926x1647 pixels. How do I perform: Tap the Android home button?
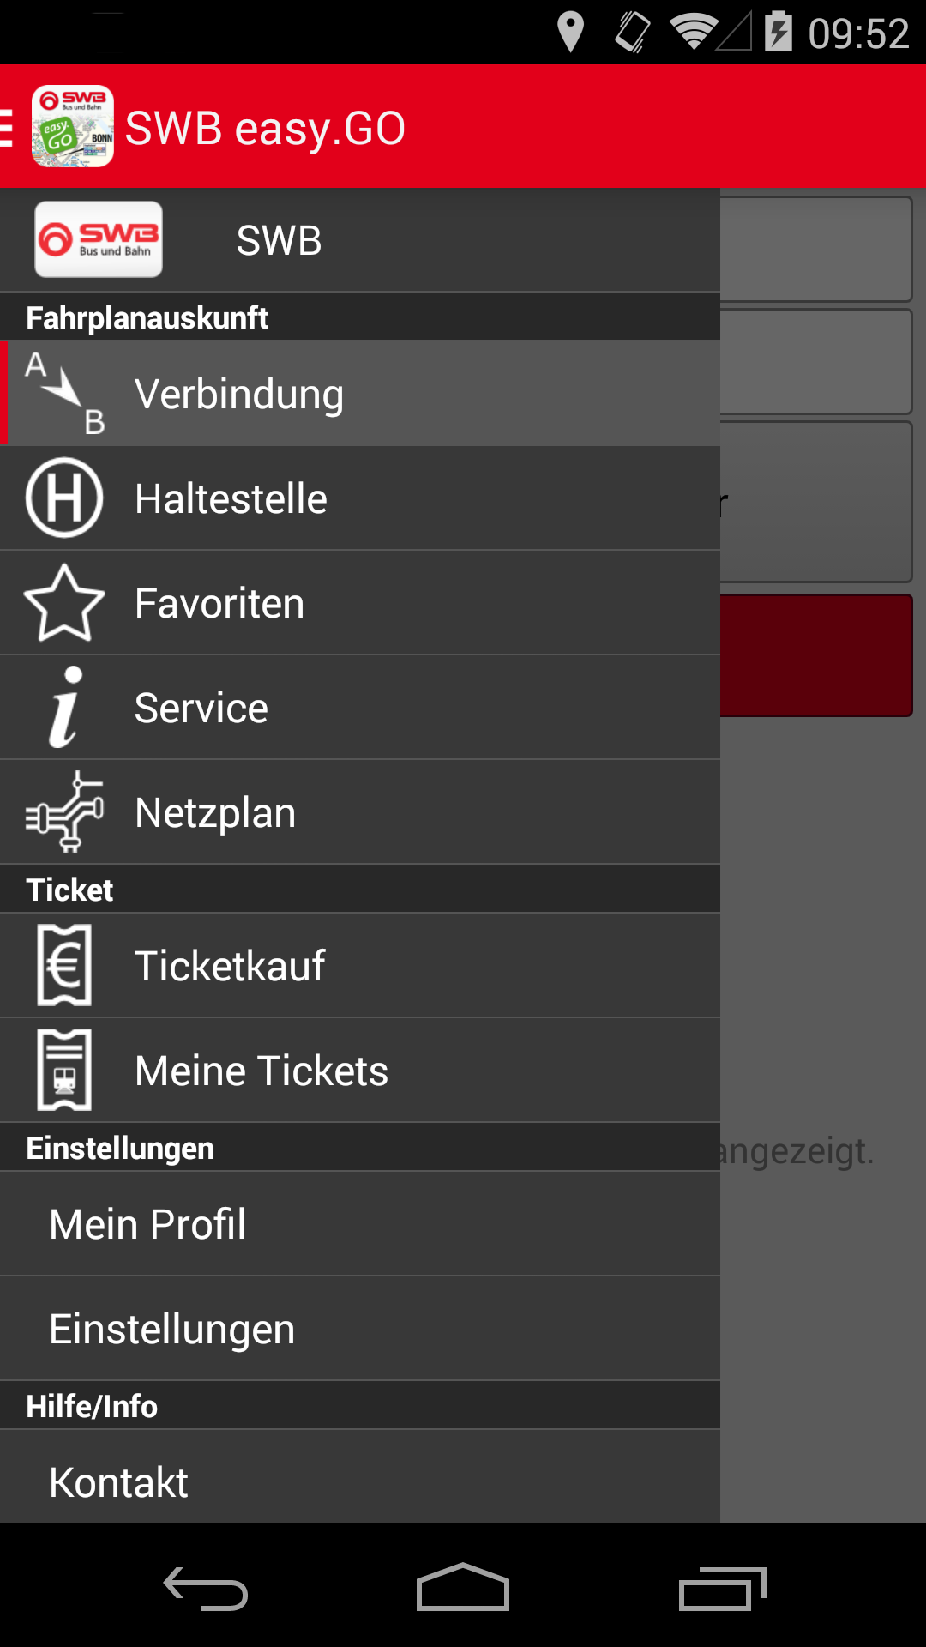[x=463, y=1587]
